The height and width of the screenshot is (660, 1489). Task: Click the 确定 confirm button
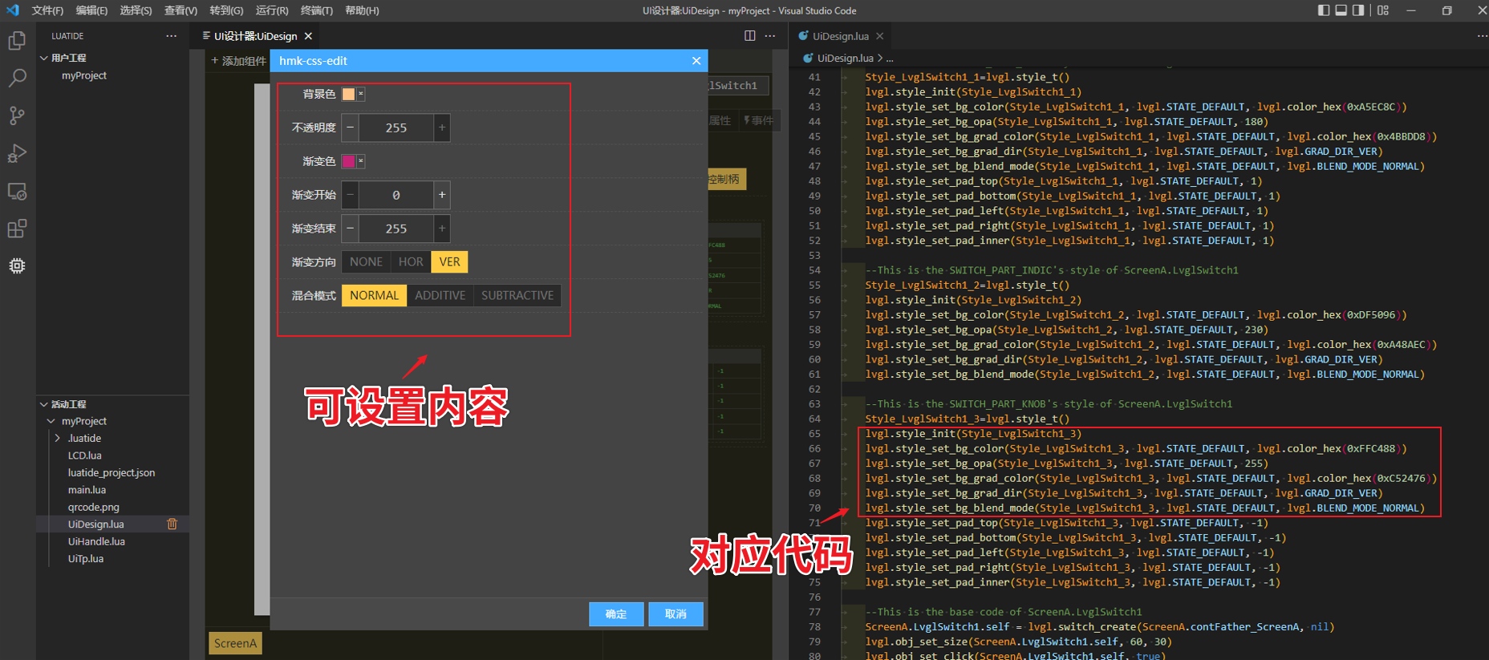coord(615,613)
